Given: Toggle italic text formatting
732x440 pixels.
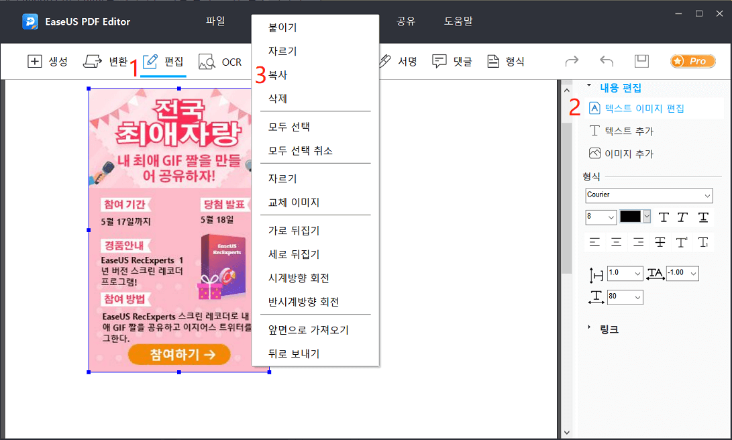Looking at the screenshot, I should tap(682, 217).
